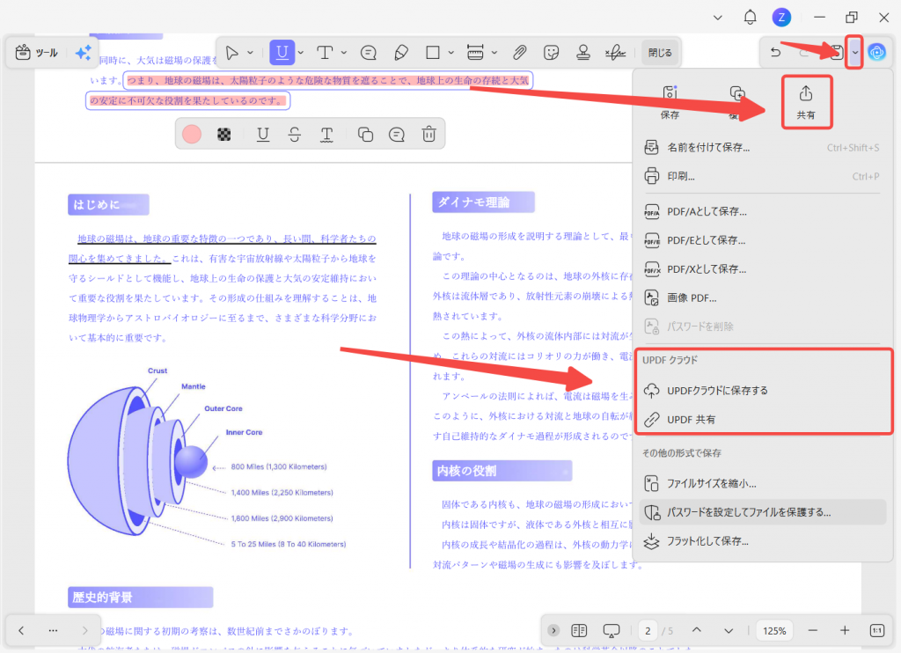This screenshot has width=901, height=653.
Task: Expand the text tool dropdown arrow
Action: click(344, 53)
